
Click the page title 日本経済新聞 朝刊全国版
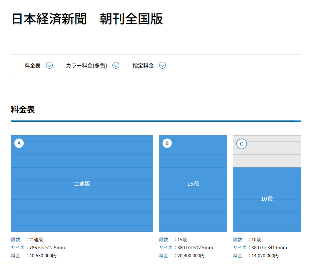87,19
